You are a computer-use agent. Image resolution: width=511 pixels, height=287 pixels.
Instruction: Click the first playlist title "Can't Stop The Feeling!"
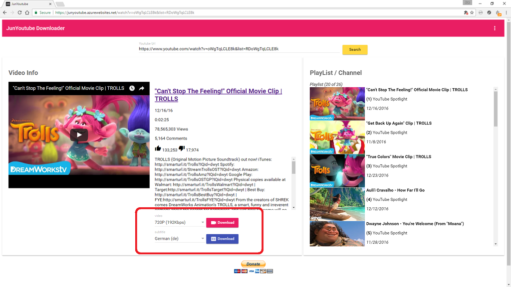pos(417,90)
